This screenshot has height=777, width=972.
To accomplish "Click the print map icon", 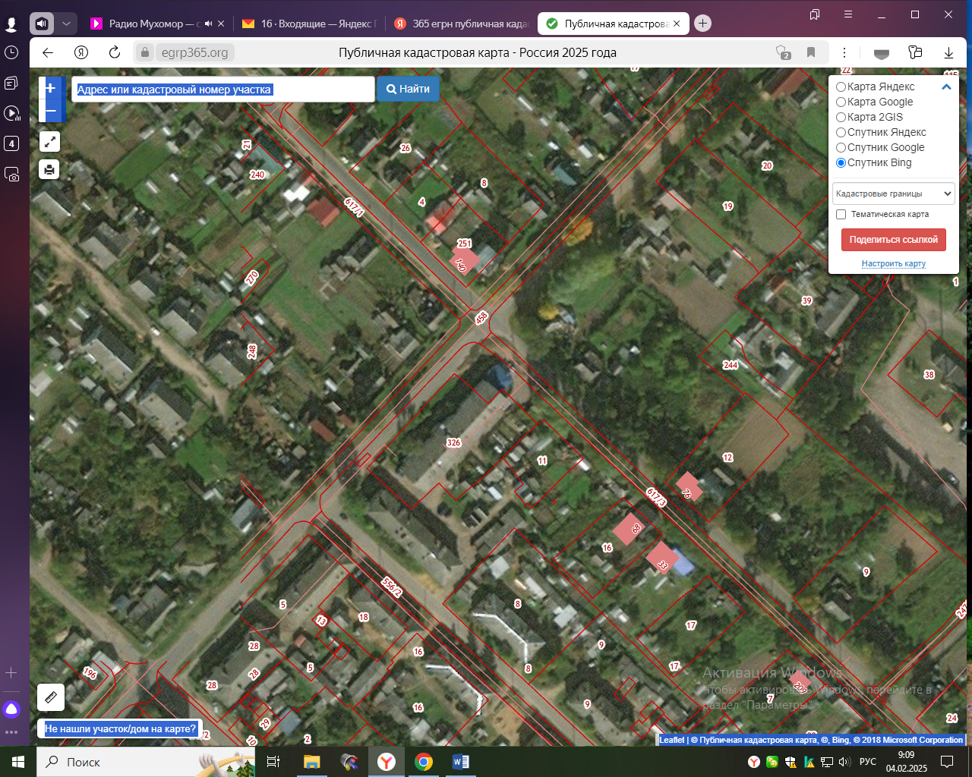I will (x=49, y=169).
